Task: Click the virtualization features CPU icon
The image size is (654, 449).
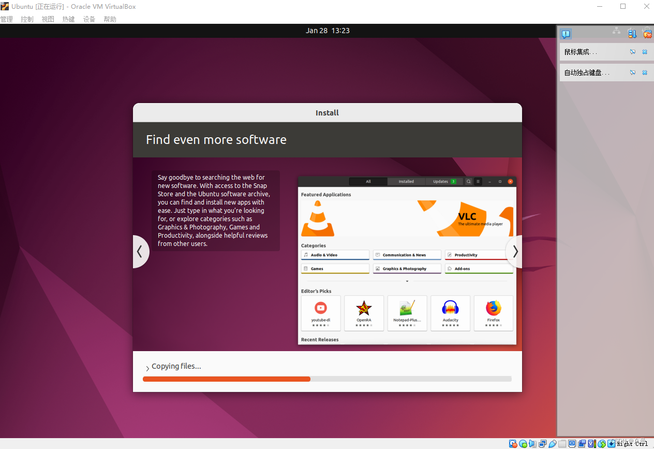Action: pos(592,444)
